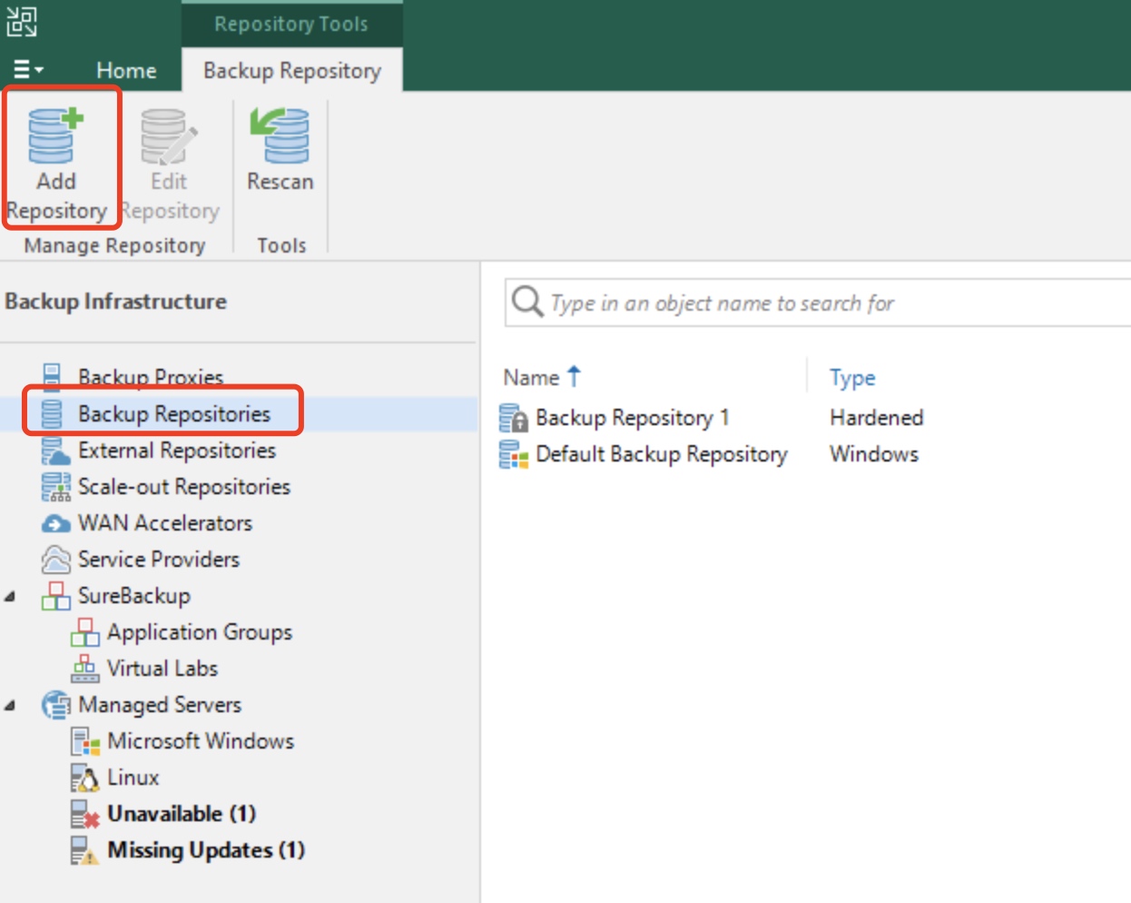Select WAN Accelerators tree item
Screen dimensions: 1131x903
(x=165, y=522)
